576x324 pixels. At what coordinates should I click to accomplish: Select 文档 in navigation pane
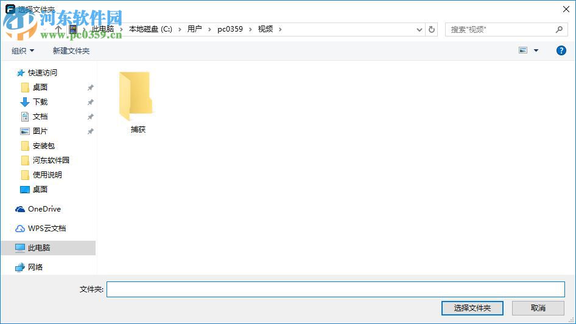pos(40,116)
